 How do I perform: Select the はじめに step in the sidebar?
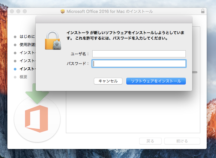pyautogui.click(x=27, y=36)
